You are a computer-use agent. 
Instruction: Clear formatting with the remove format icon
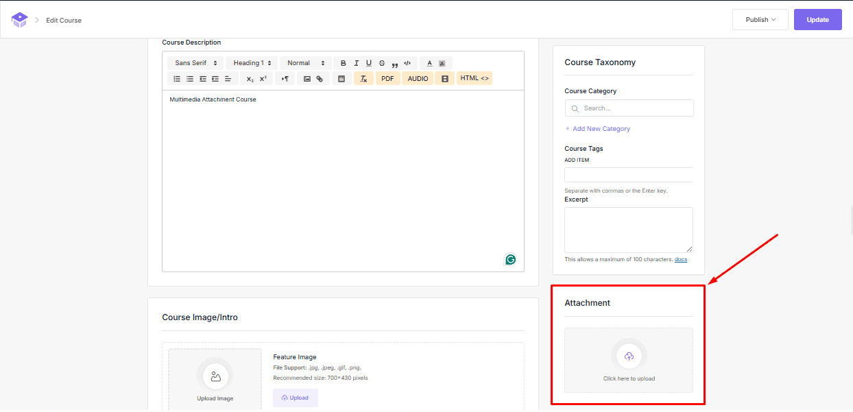(x=363, y=77)
